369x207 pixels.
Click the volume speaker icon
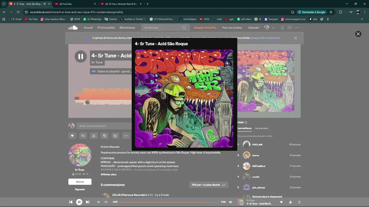[230, 202]
